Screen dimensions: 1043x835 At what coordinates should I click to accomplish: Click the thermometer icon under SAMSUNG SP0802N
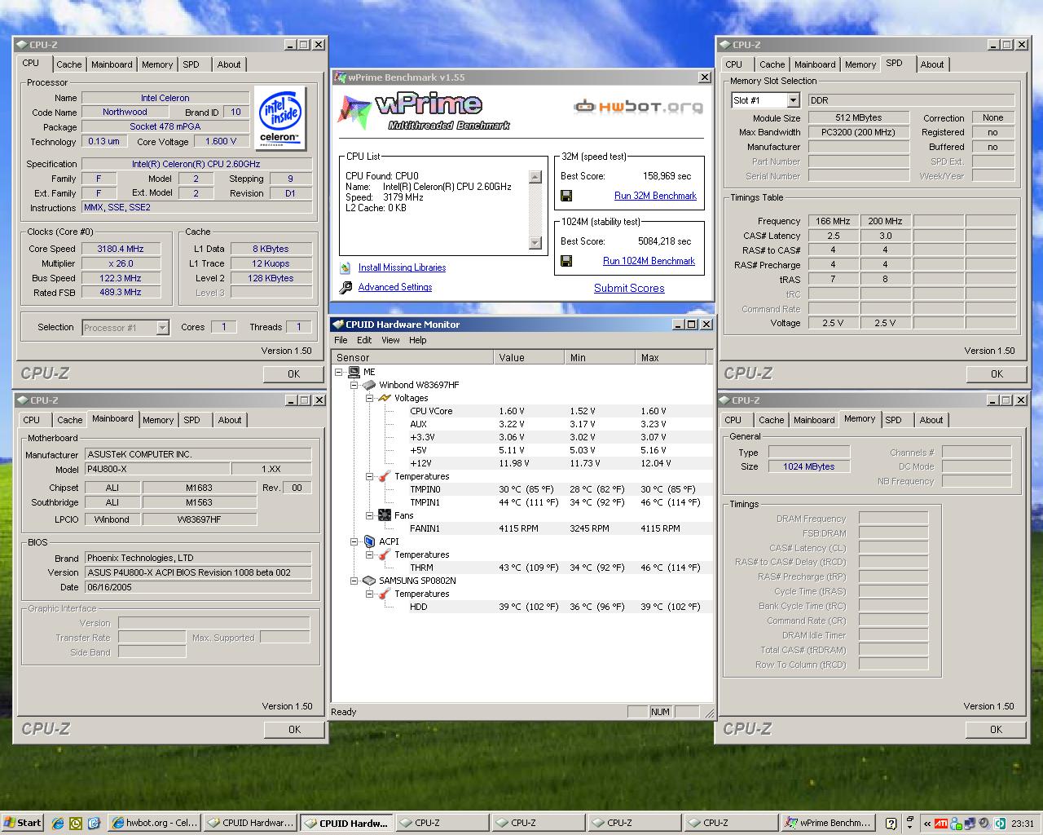(x=385, y=594)
